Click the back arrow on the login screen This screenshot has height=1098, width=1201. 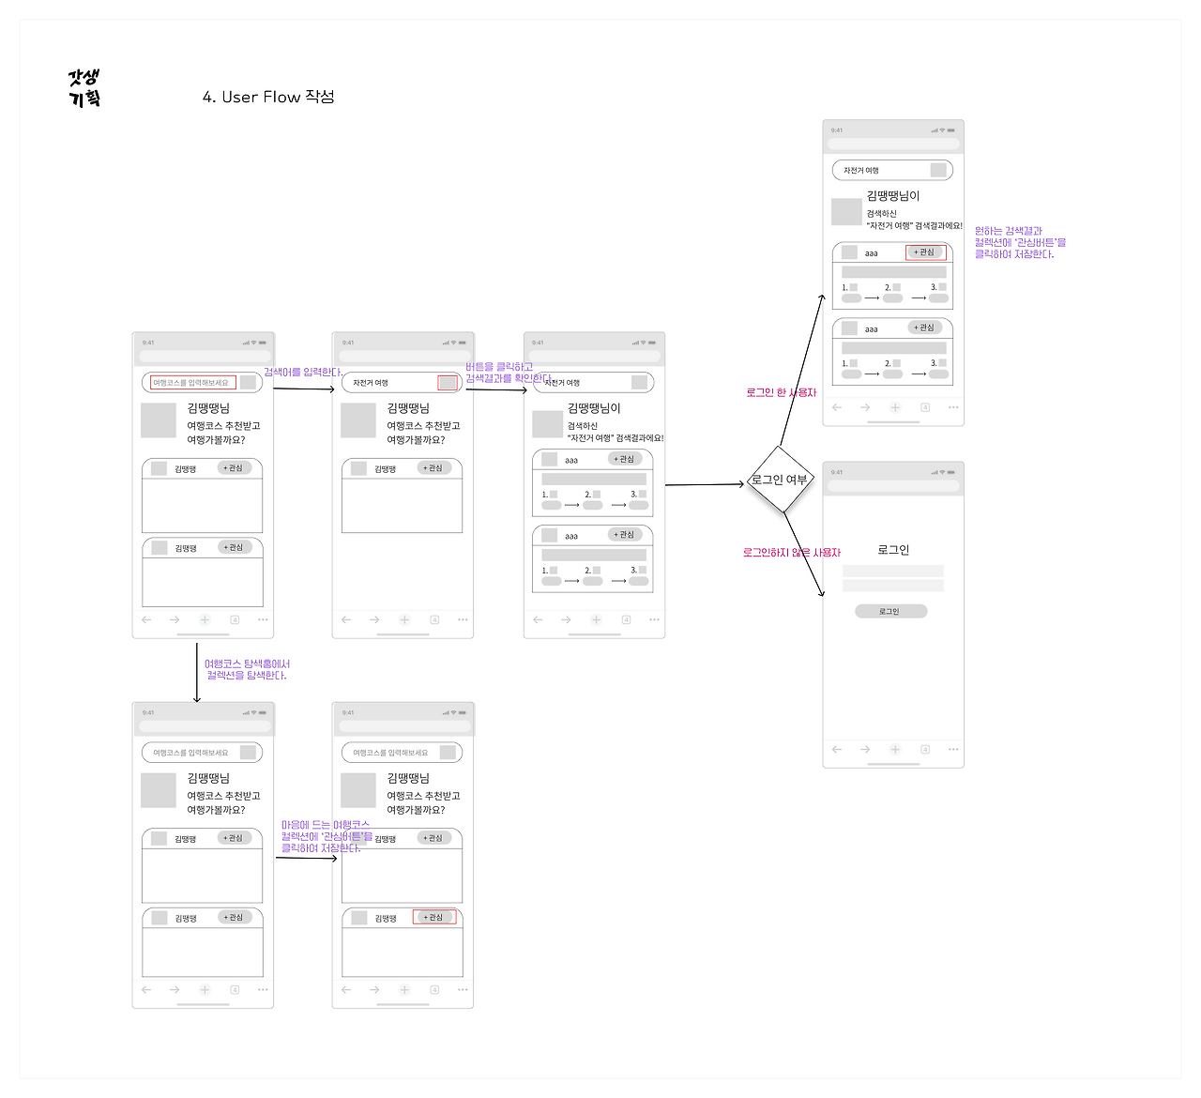click(x=837, y=749)
